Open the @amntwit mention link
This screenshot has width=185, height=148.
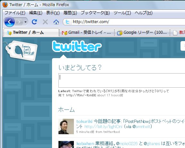point(143,127)
